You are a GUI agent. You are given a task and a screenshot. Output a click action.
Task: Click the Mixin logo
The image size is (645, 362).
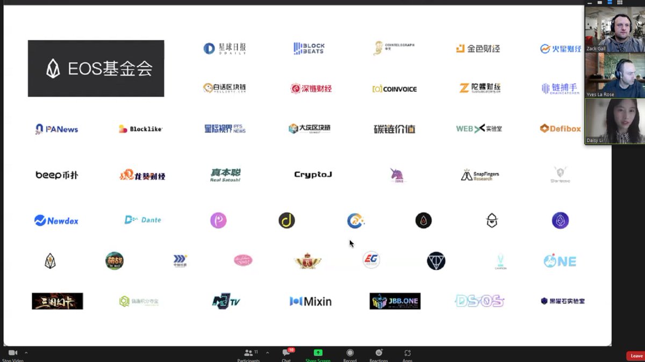(310, 301)
